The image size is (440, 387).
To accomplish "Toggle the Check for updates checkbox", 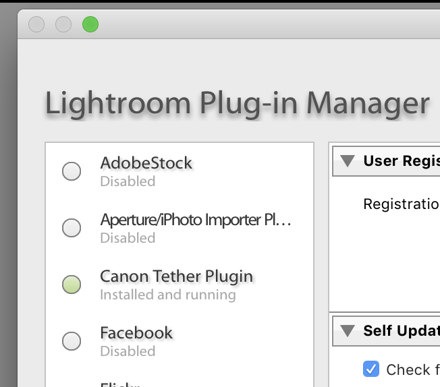I will click(370, 369).
